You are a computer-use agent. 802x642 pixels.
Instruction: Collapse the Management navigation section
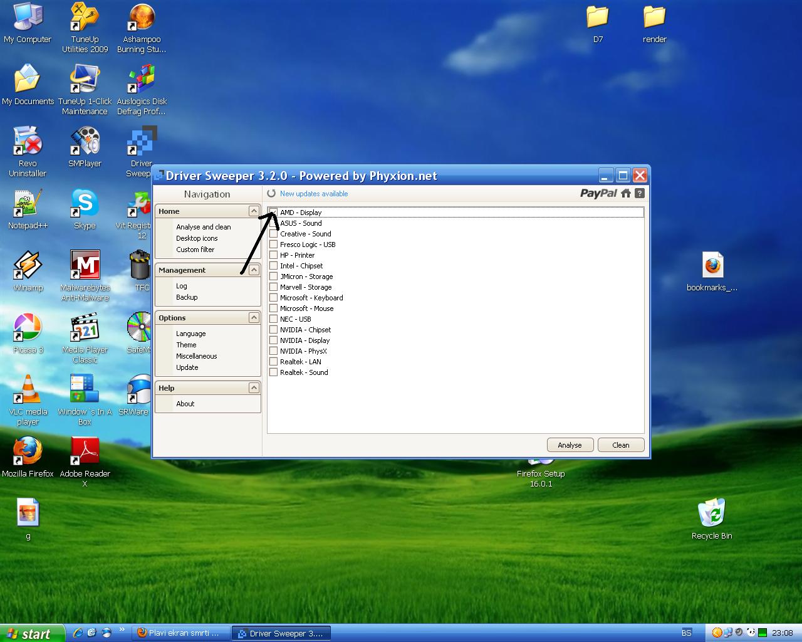(x=254, y=270)
